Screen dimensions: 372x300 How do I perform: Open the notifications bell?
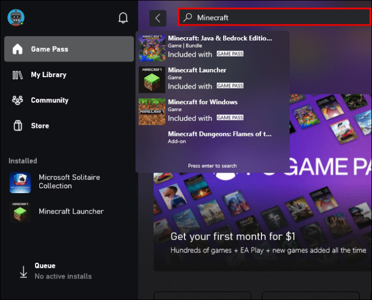pos(123,18)
